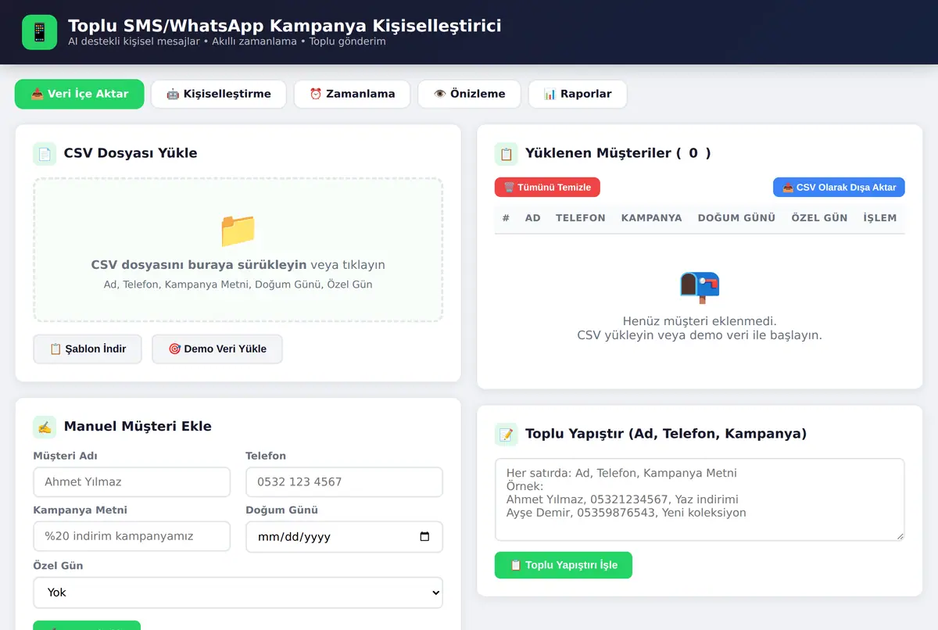Expand the Özel Gün dropdown
938x630 pixels.
click(x=238, y=592)
